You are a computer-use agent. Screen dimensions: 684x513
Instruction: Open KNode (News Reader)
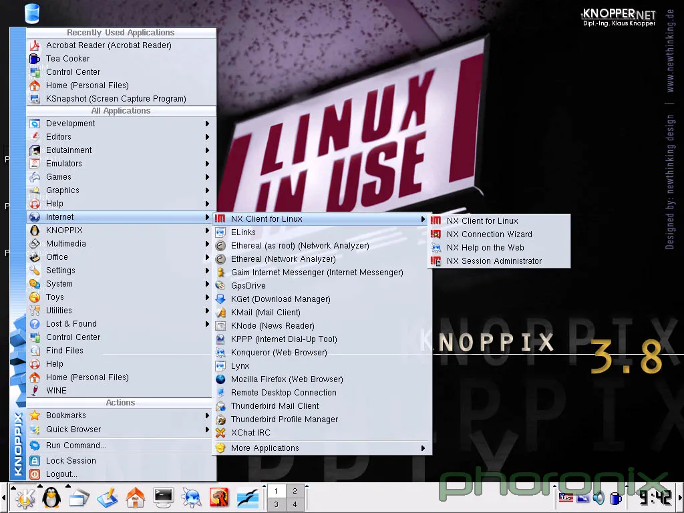[x=322, y=326]
